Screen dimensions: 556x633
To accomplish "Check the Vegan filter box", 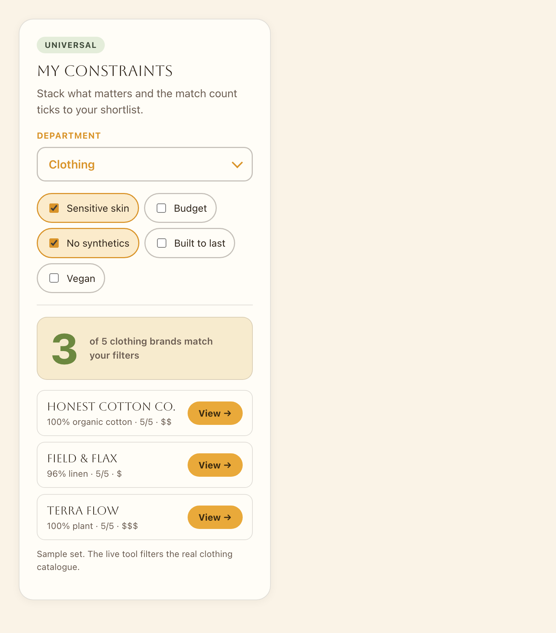I will (x=54, y=278).
